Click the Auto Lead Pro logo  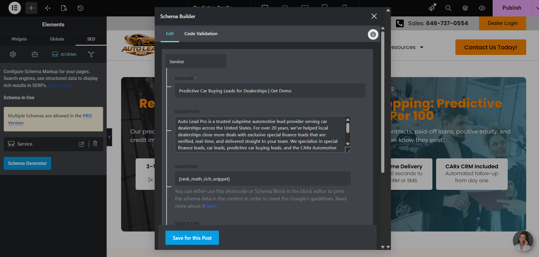pos(138,45)
